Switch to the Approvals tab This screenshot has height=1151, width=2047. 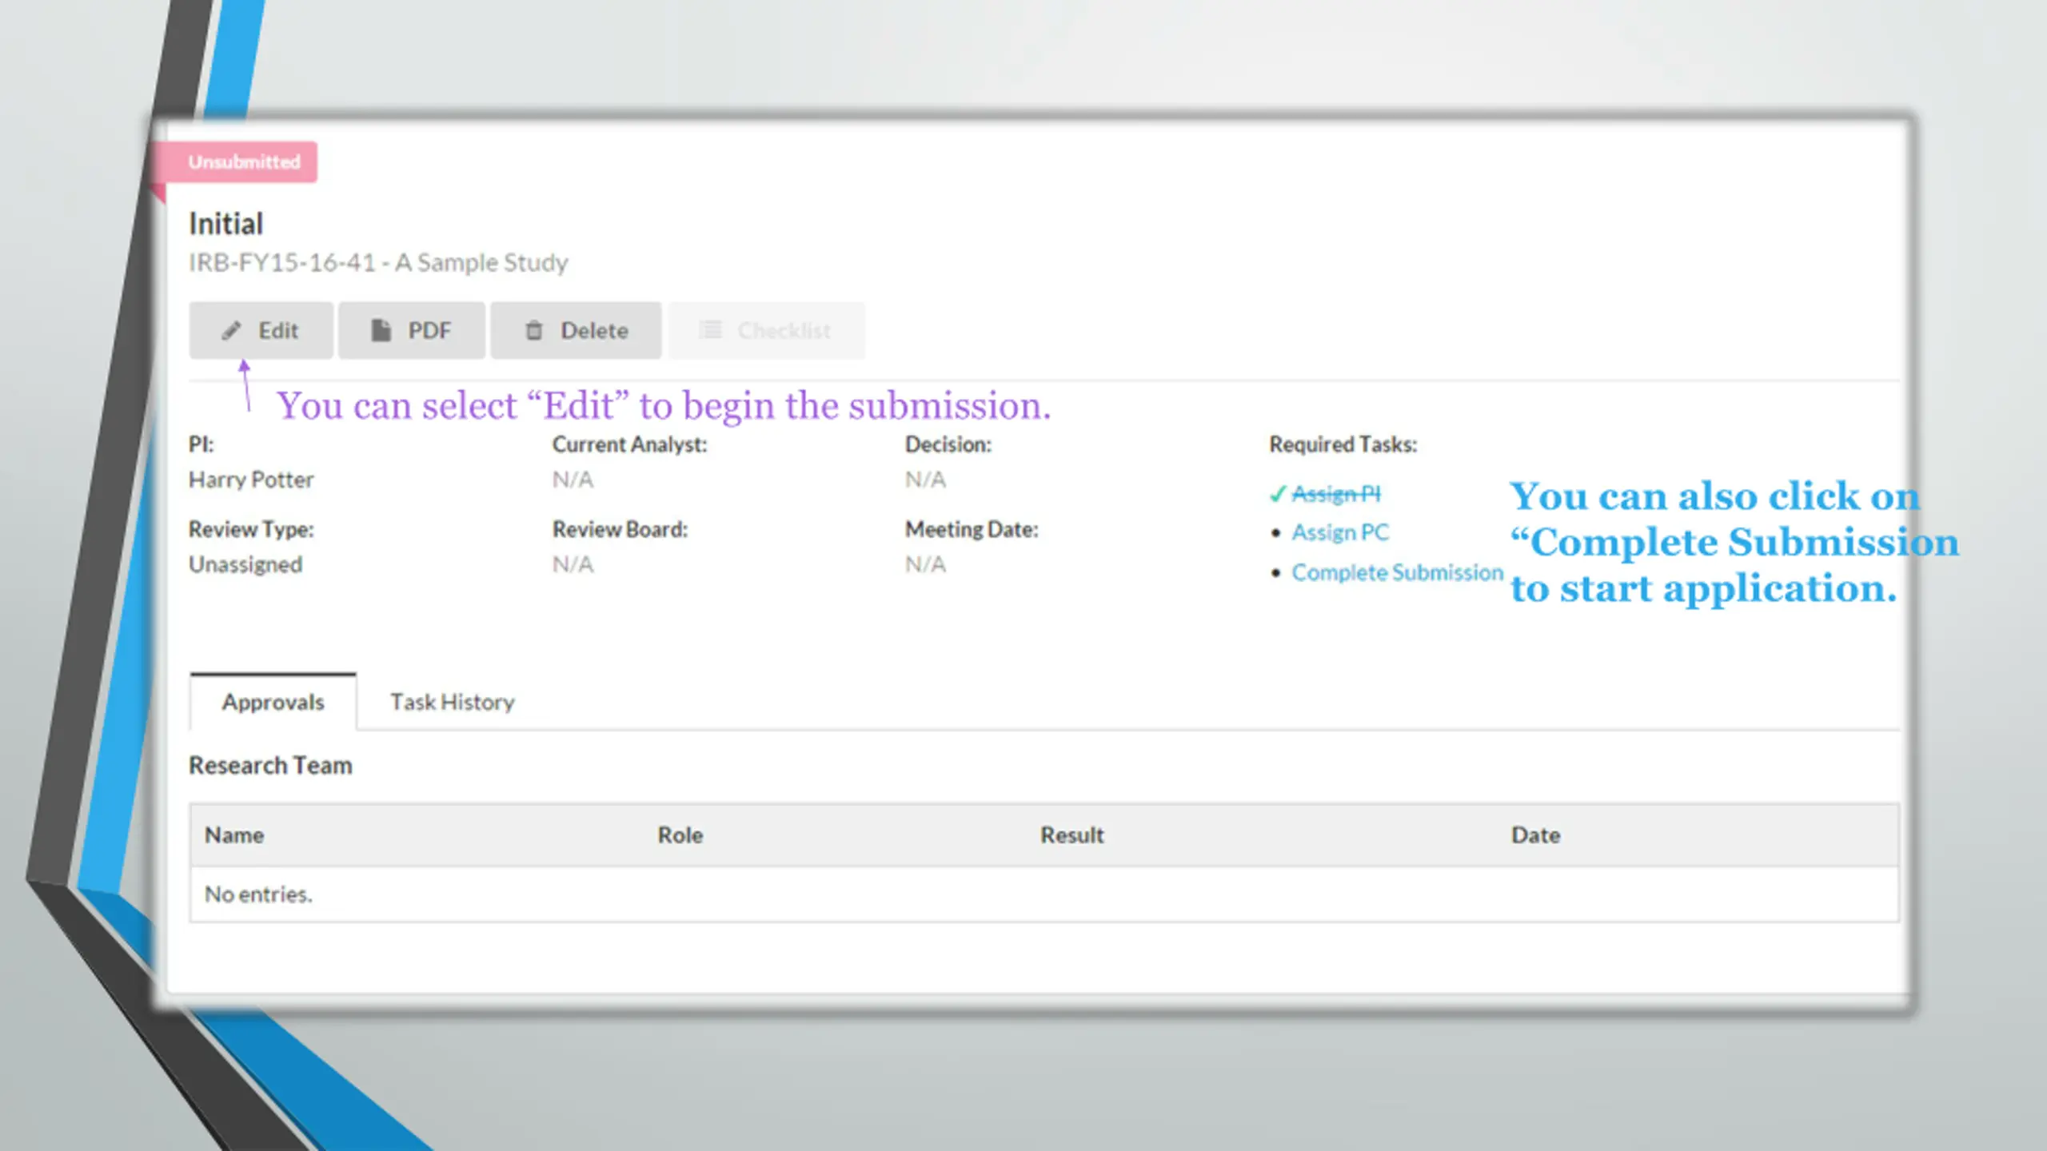pyautogui.click(x=273, y=702)
